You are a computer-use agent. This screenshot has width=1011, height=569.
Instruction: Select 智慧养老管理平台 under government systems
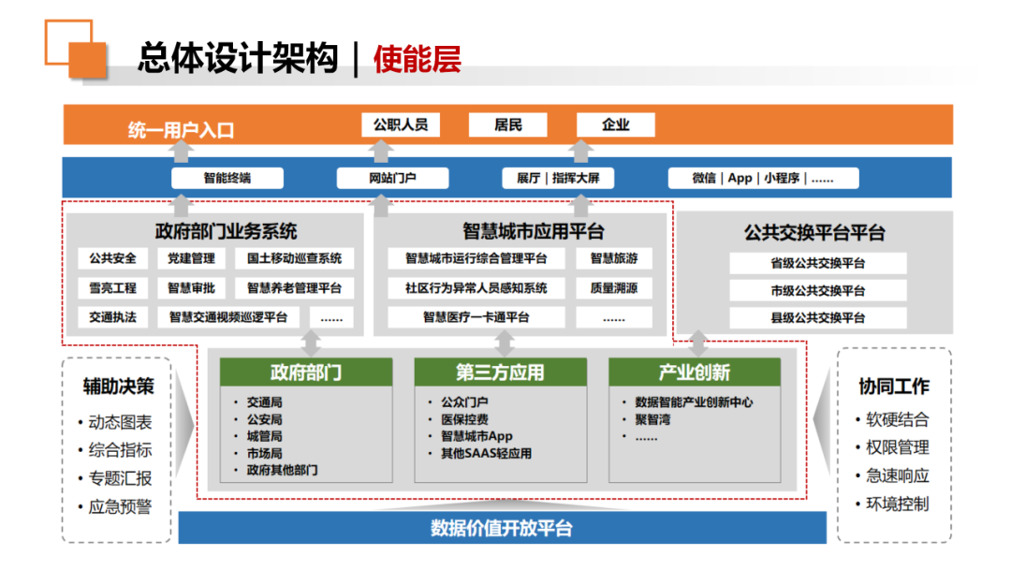click(295, 287)
